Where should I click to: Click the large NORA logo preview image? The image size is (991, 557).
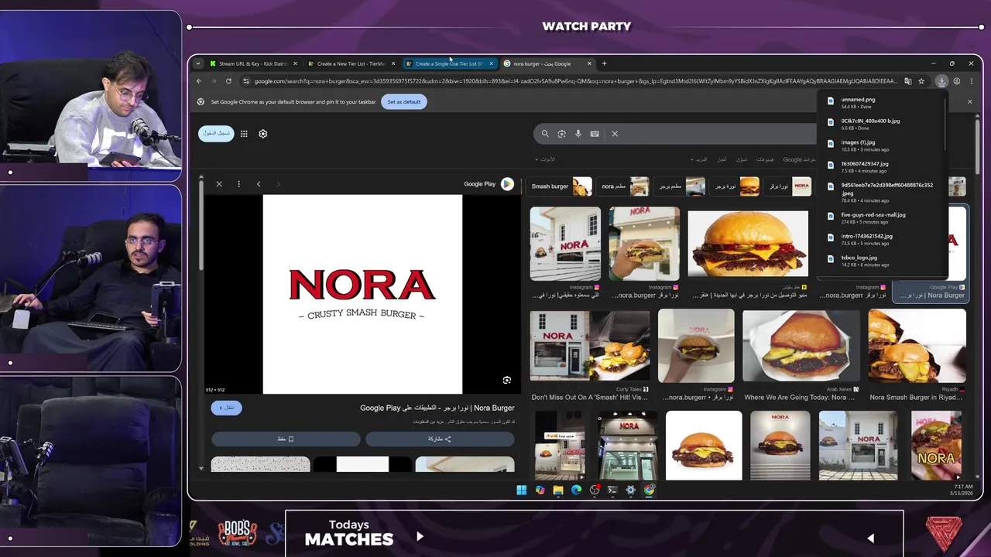[362, 294]
